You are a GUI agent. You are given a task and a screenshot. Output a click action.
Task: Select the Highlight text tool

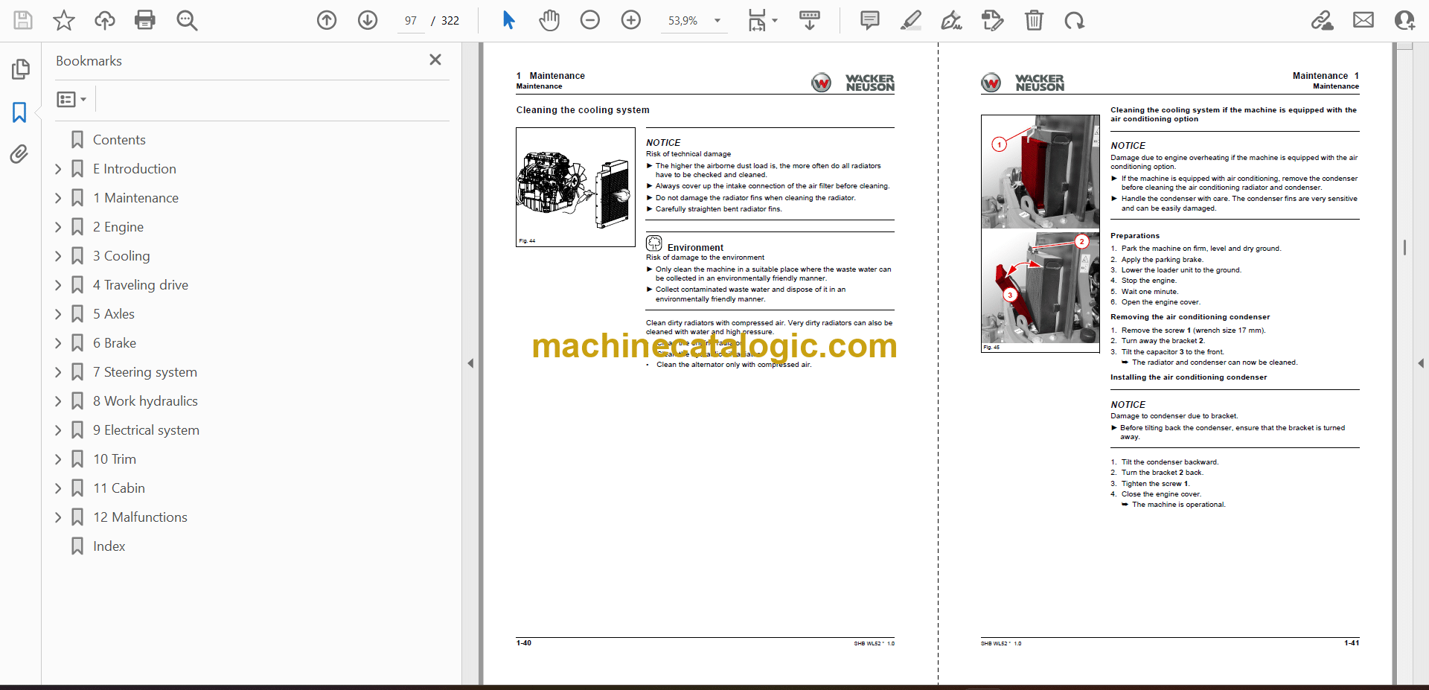910,20
